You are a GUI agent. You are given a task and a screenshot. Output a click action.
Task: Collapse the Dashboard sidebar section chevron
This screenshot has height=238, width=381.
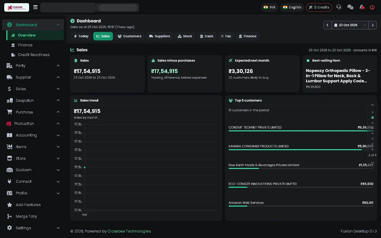coord(58,25)
